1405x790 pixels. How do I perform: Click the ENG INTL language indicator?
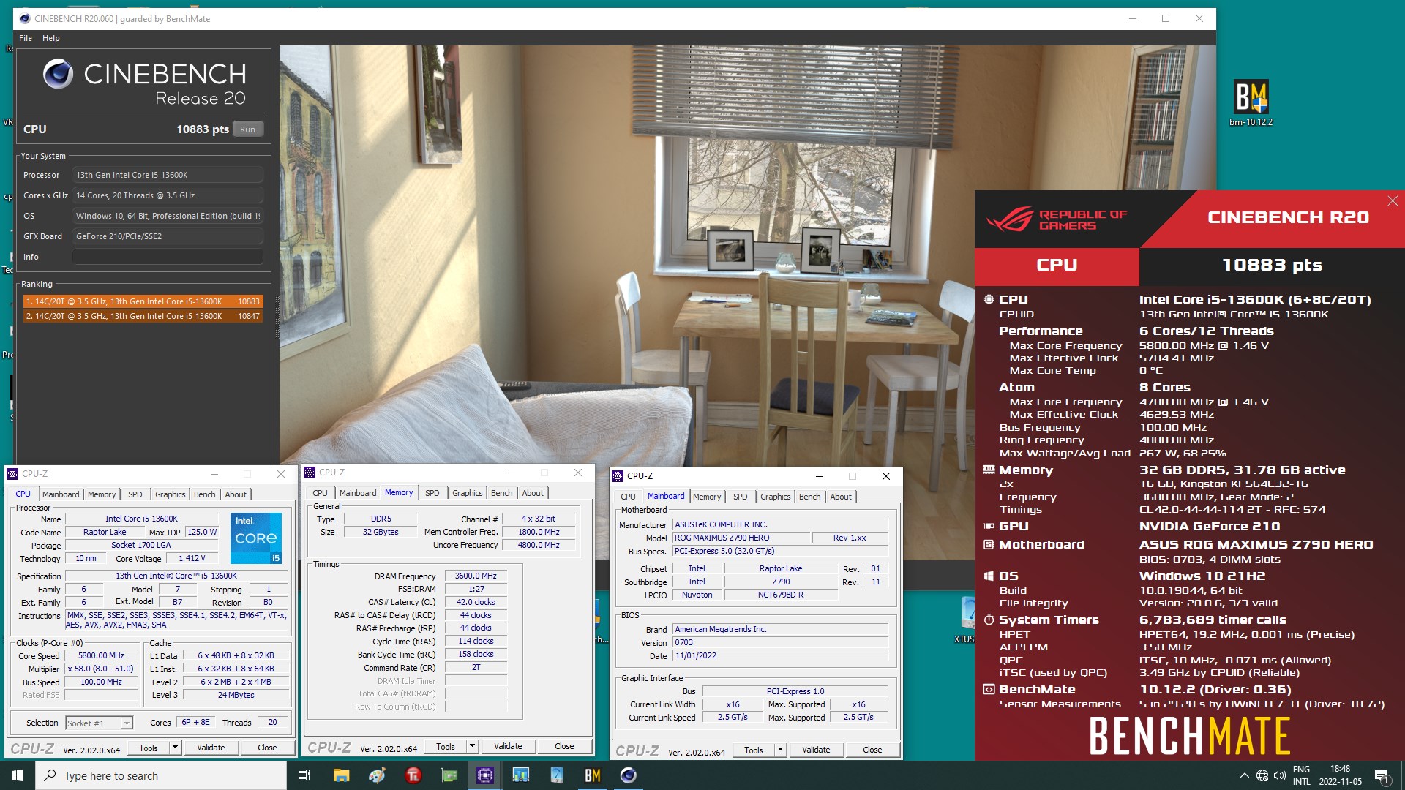tap(1301, 775)
